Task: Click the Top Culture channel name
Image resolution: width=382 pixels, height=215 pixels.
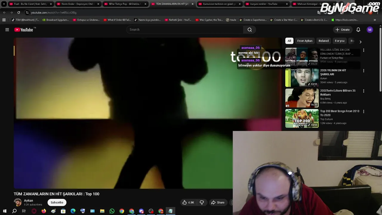Action: click(326, 119)
